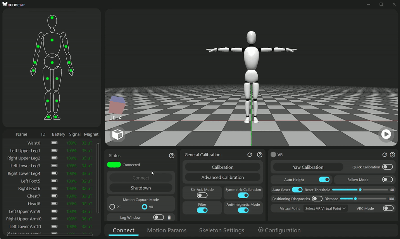The image size is (400, 239).
Task: Switch to Connect tab
Action: coord(124,230)
